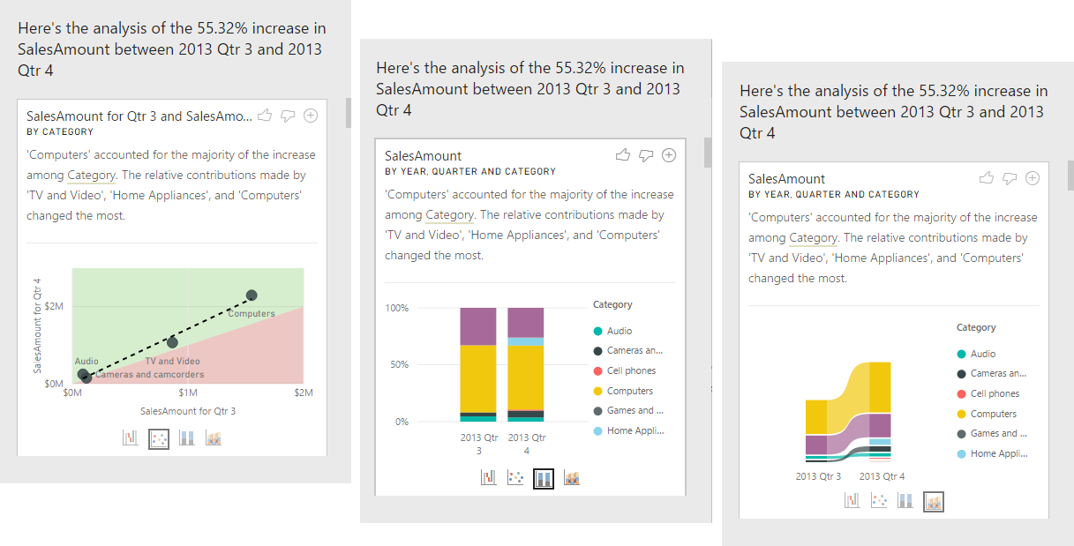Select scatter chart icon below the stacked column chart
The width and height of the screenshot is (1074, 546).
click(x=515, y=478)
